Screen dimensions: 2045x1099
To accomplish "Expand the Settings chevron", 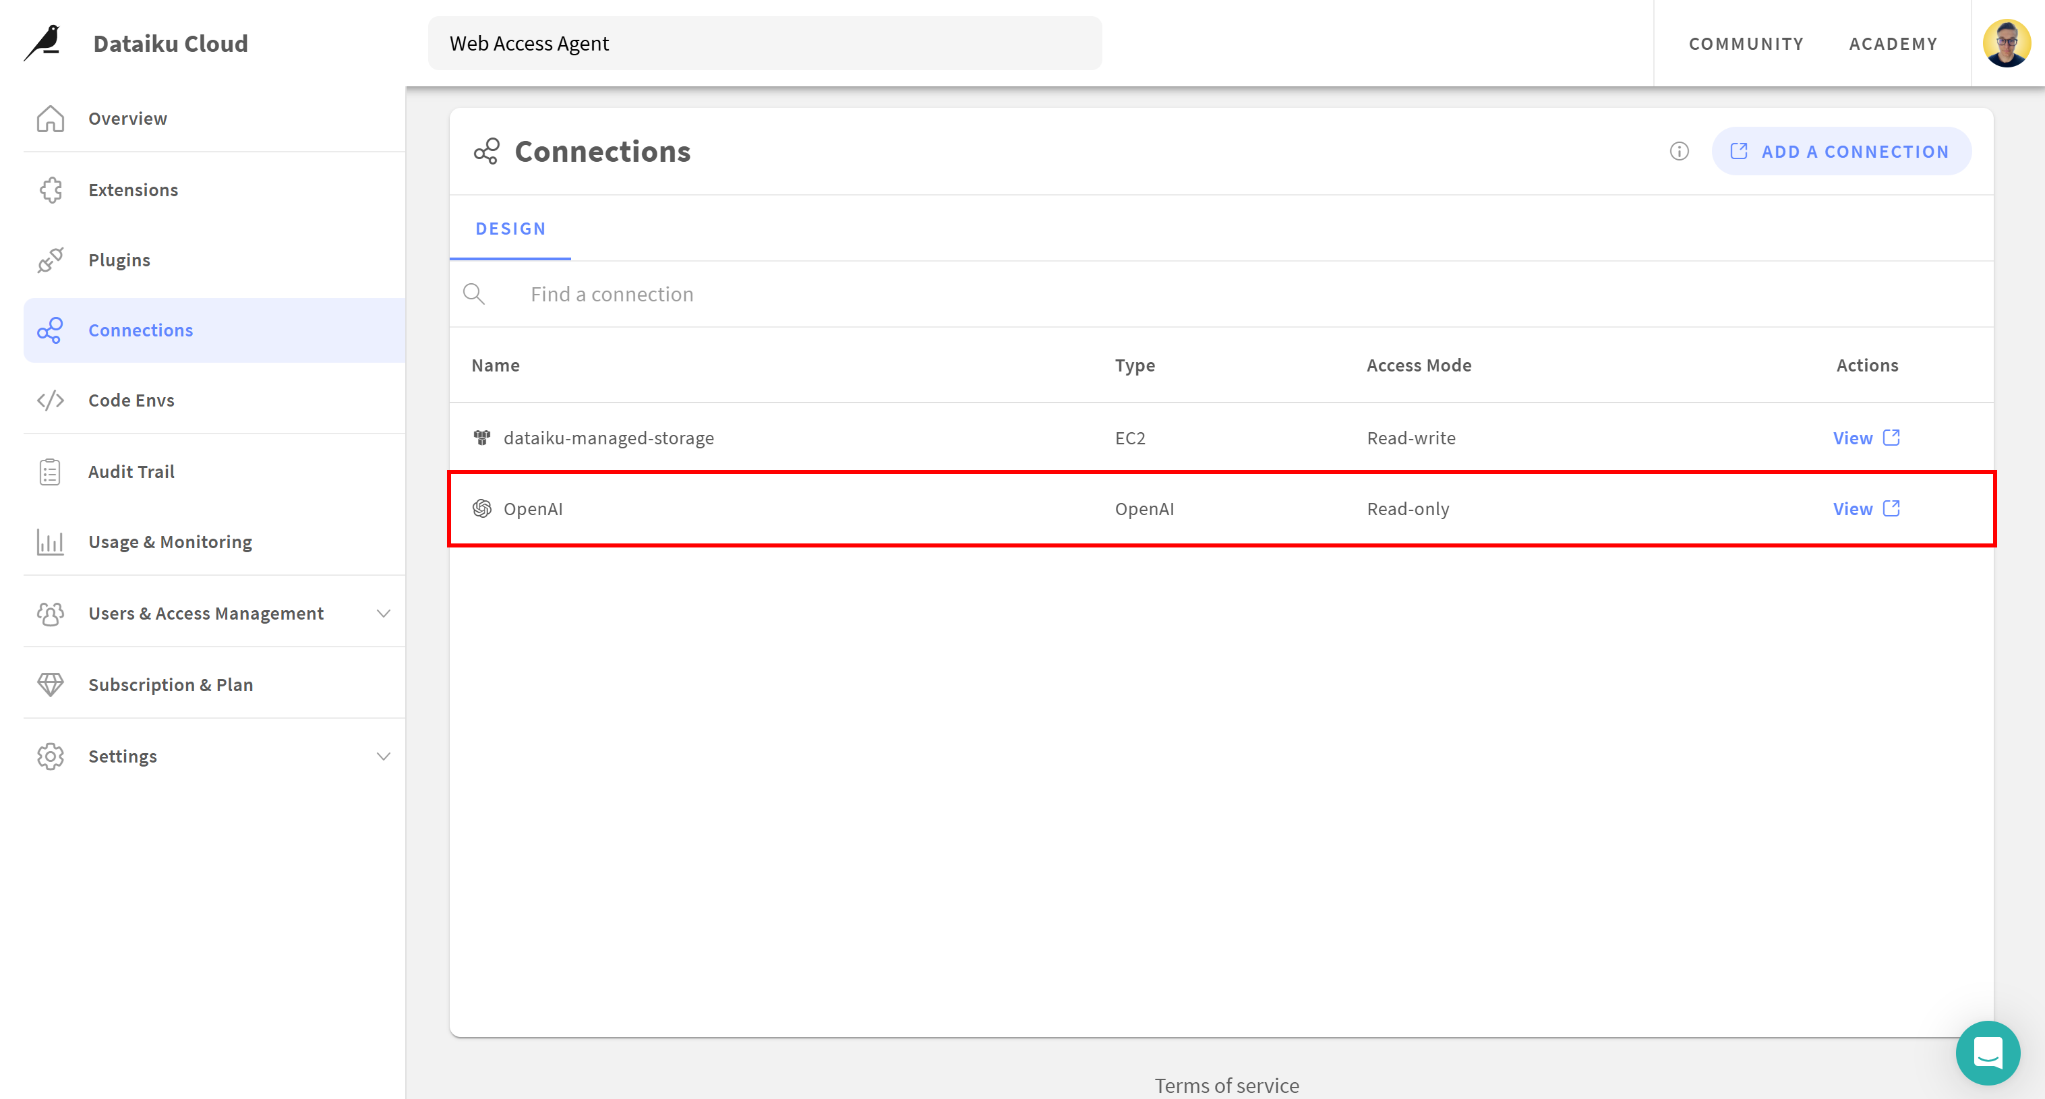I will click(x=384, y=756).
